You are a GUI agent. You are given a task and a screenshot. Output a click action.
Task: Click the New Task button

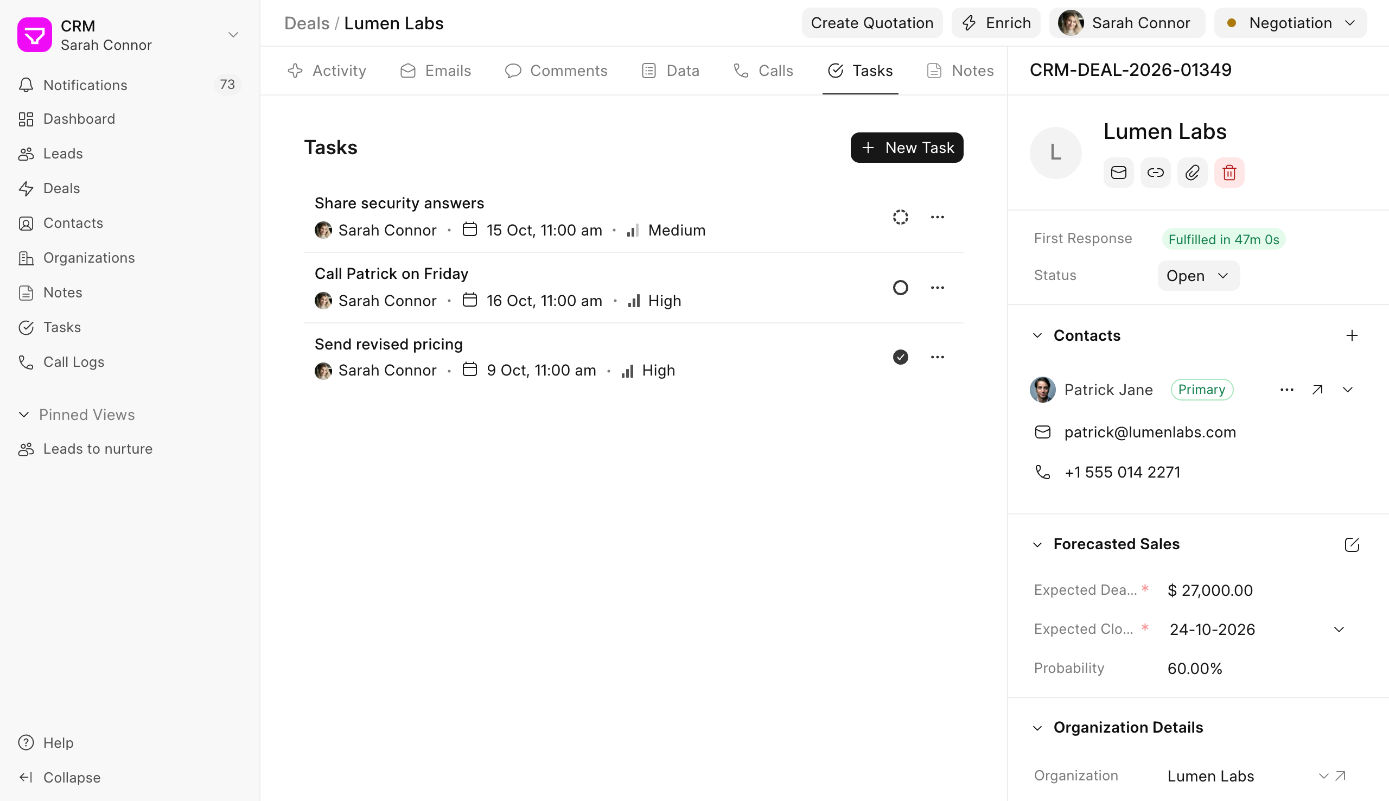(906, 148)
